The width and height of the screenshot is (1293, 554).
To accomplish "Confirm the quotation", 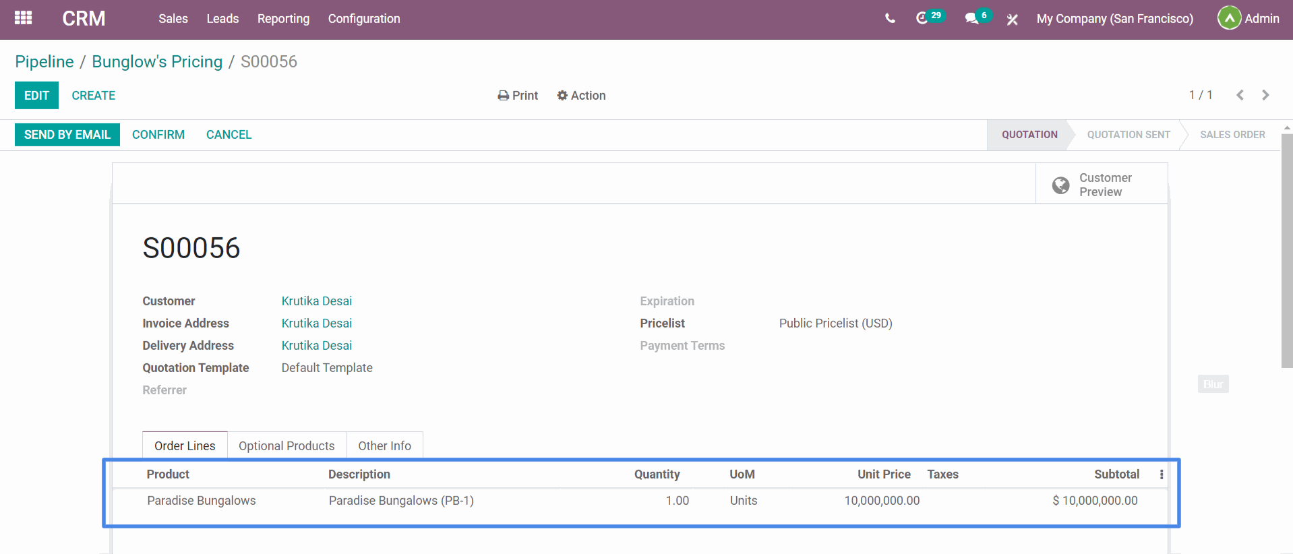I will click(158, 135).
